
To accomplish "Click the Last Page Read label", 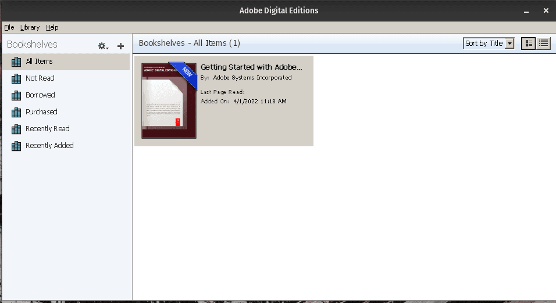I will pyautogui.click(x=222, y=92).
